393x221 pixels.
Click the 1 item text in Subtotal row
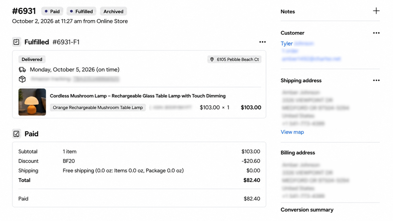pos(69,152)
